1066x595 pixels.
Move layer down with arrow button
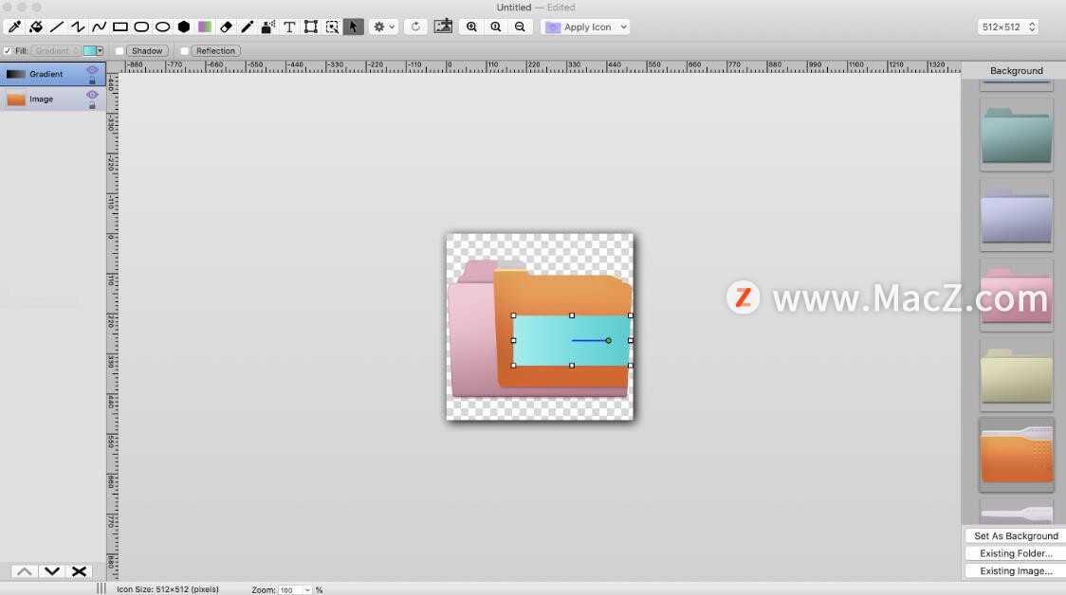point(51,571)
